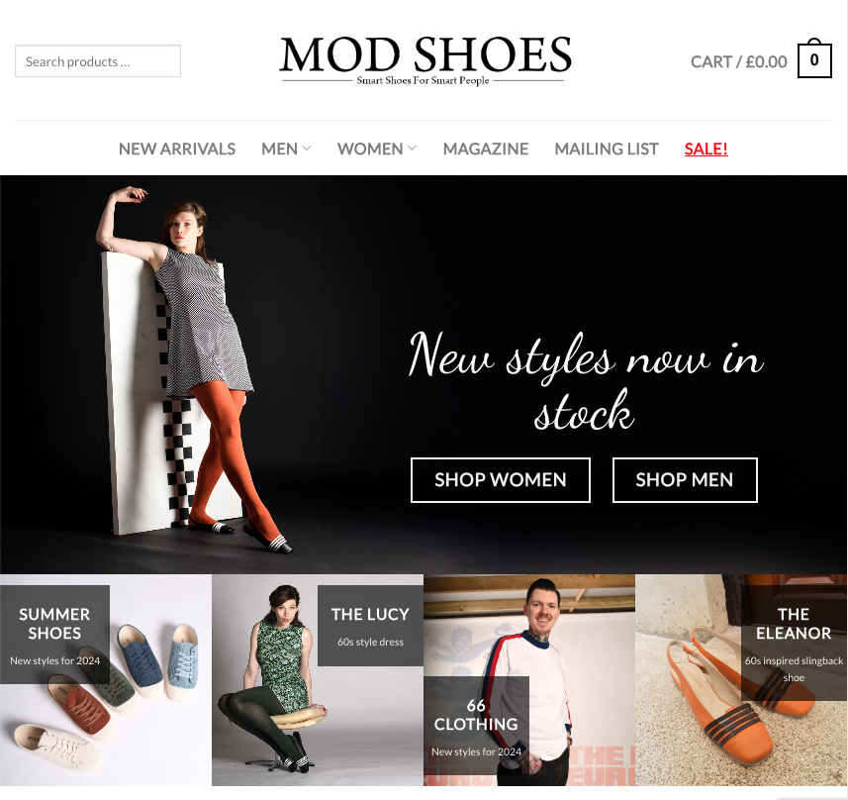
Task: Click the Shop Men button
Action: [685, 480]
